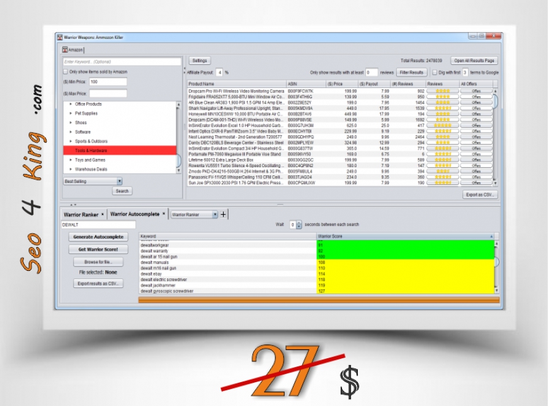This screenshot has height=406, width=548.
Task: Expand the Office Products category
Action: coord(71,104)
